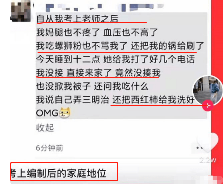Click the doge emoji after OMG
This screenshot has width=223, height=184.
coord(65,113)
